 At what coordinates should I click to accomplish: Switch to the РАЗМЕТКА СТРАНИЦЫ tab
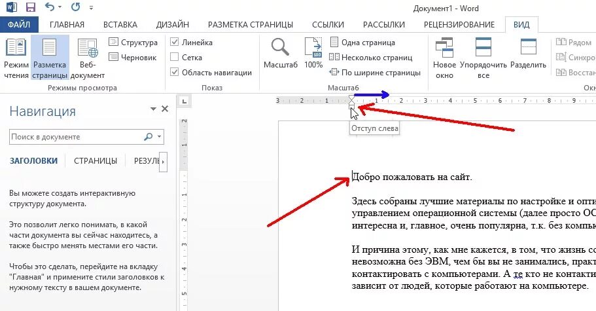coord(251,25)
